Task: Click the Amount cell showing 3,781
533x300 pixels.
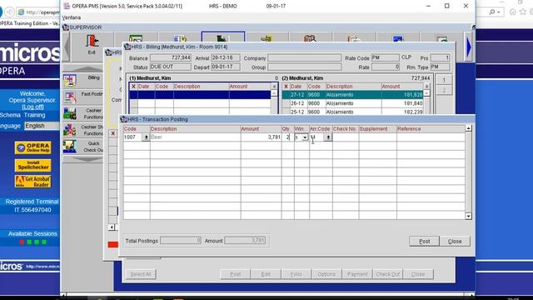Action: click(261, 137)
